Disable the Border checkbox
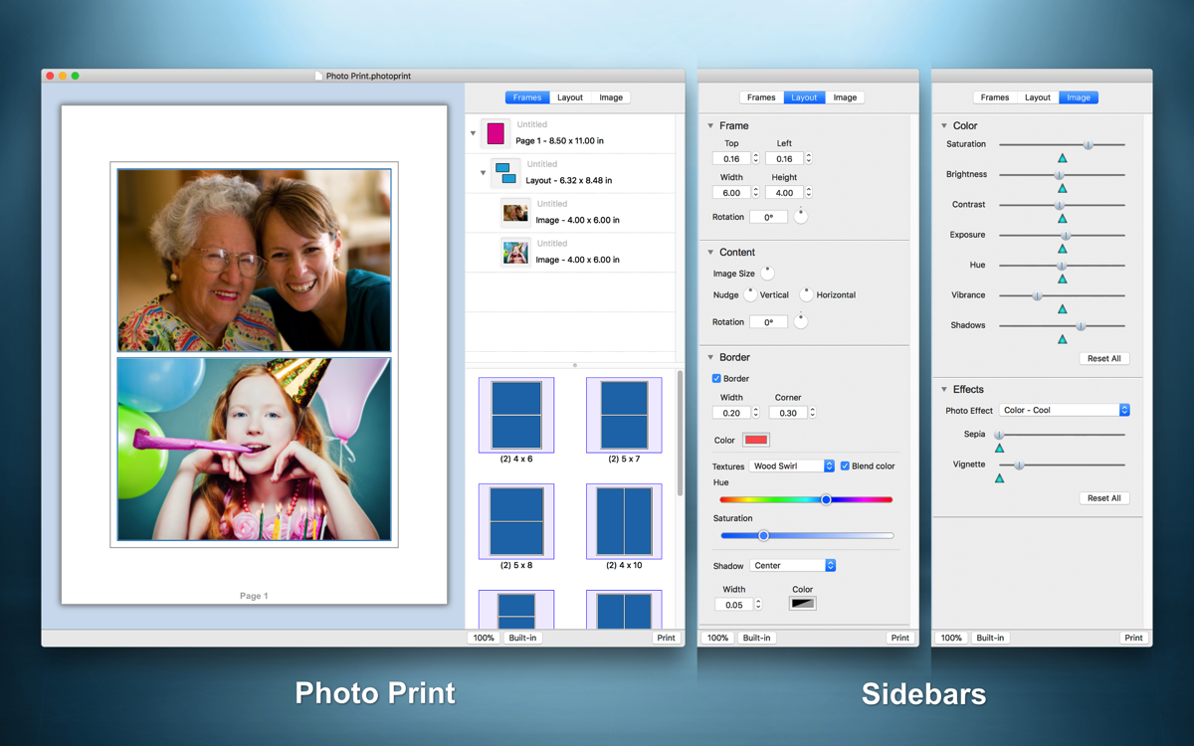Screen dimensions: 1194x746 pos(716,378)
